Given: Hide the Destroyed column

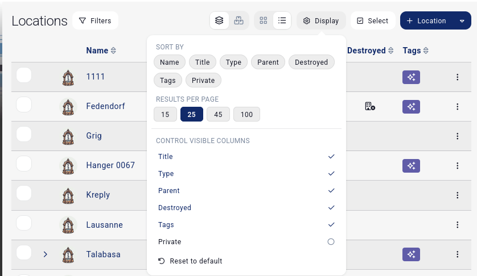Looking at the screenshot, I should (x=331, y=208).
